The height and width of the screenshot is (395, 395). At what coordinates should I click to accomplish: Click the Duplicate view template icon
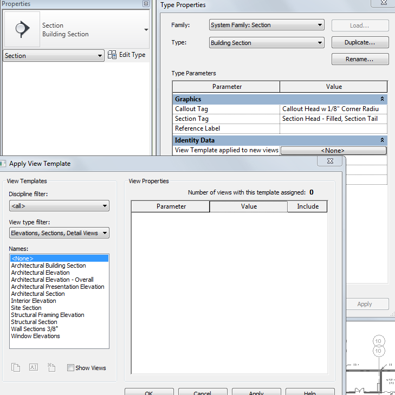tap(16, 367)
